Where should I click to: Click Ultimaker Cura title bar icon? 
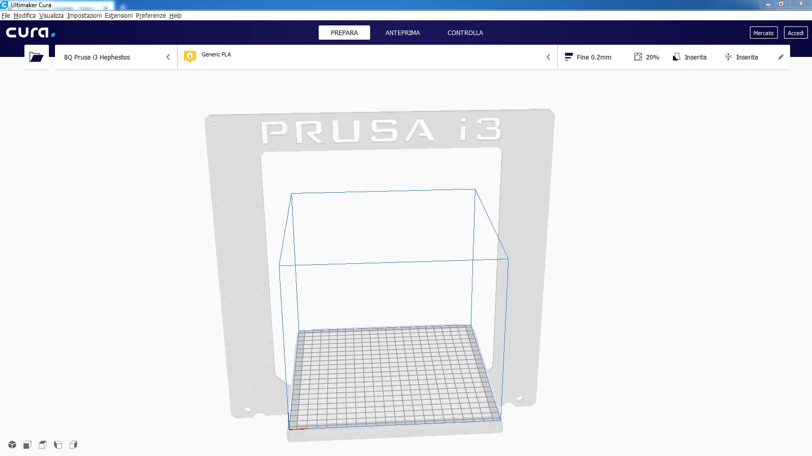click(x=5, y=5)
